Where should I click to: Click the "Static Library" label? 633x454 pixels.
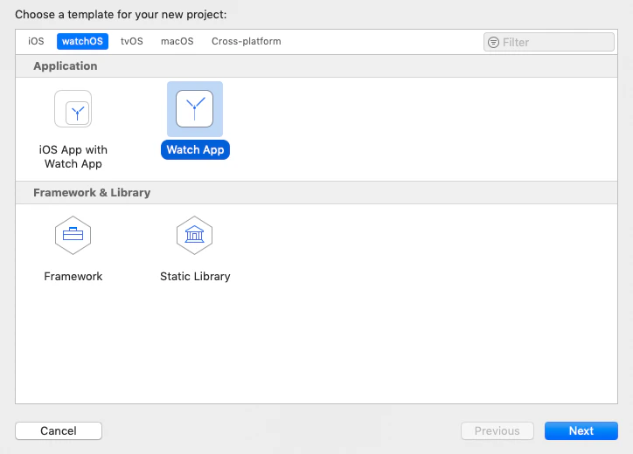tap(195, 276)
